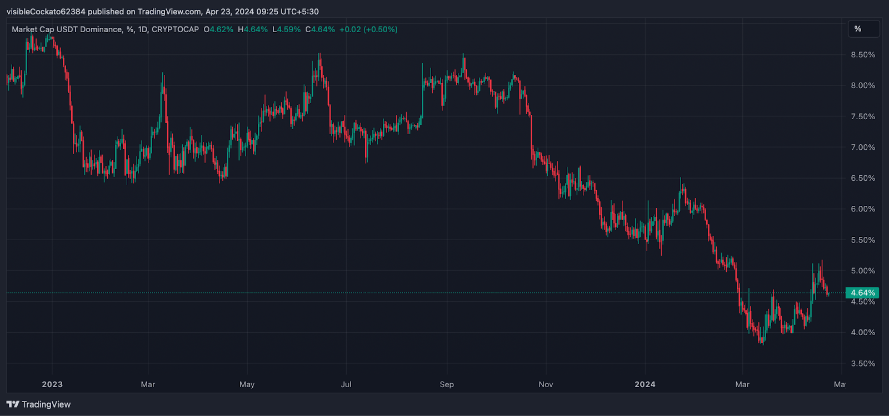Open the % scale unit button

coord(863,29)
